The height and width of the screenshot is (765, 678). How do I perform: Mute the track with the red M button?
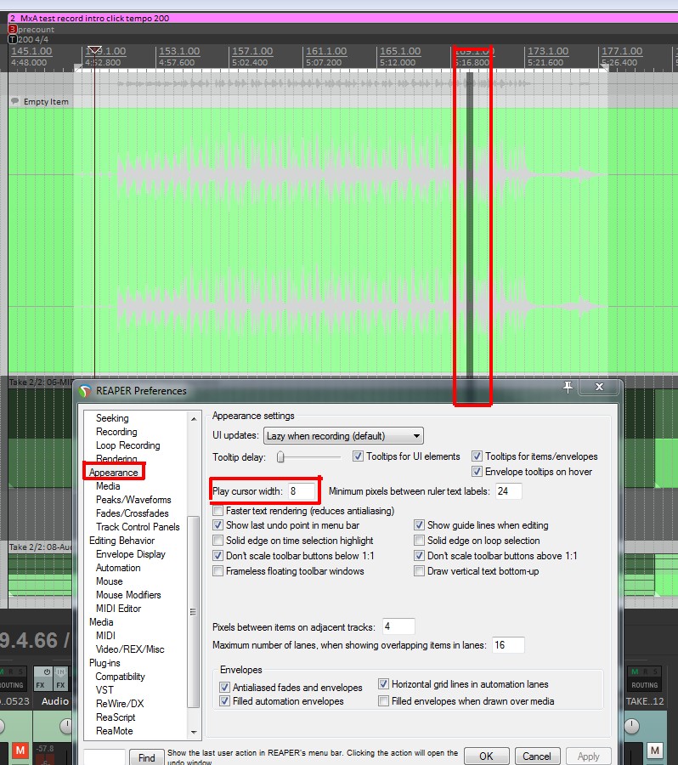coord(20,751)
